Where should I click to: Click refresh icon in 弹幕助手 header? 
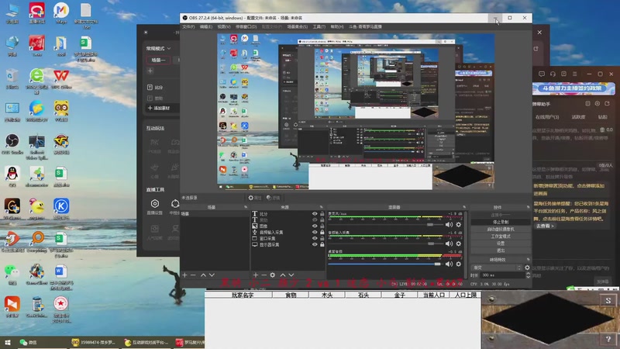click(607, 104)
